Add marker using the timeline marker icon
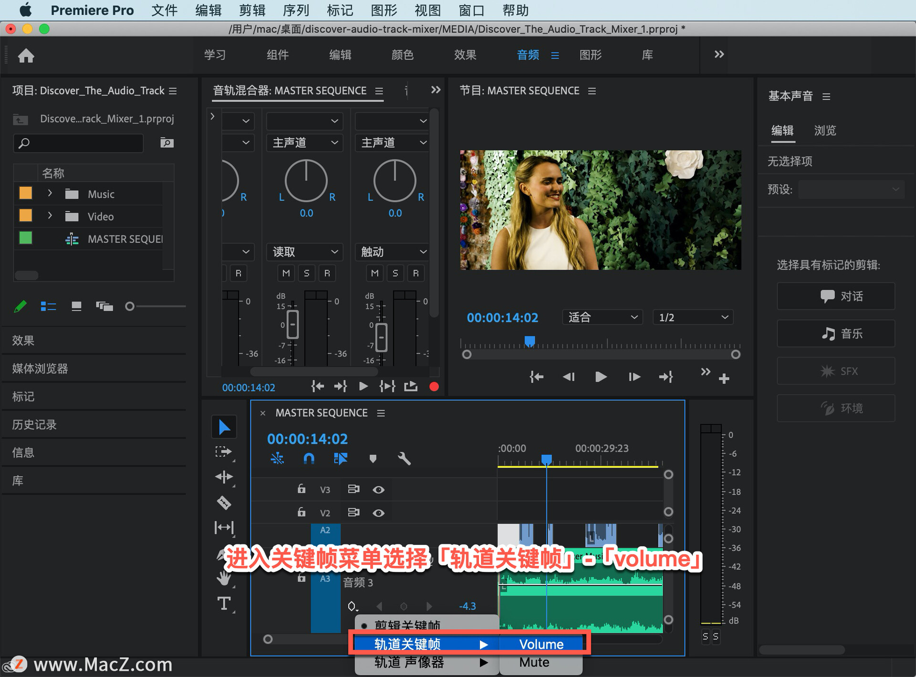Screen dimensions: 916x677 [373, 458]
